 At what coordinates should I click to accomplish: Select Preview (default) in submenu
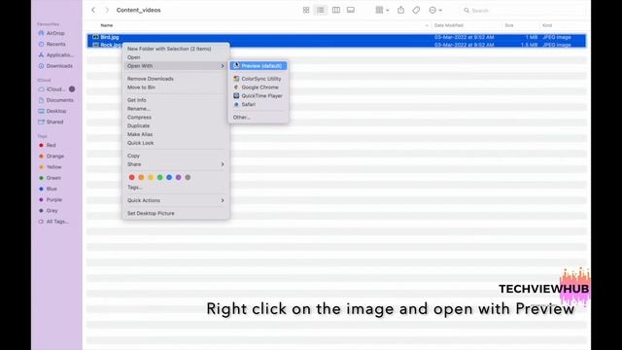(x=259, y=66)
